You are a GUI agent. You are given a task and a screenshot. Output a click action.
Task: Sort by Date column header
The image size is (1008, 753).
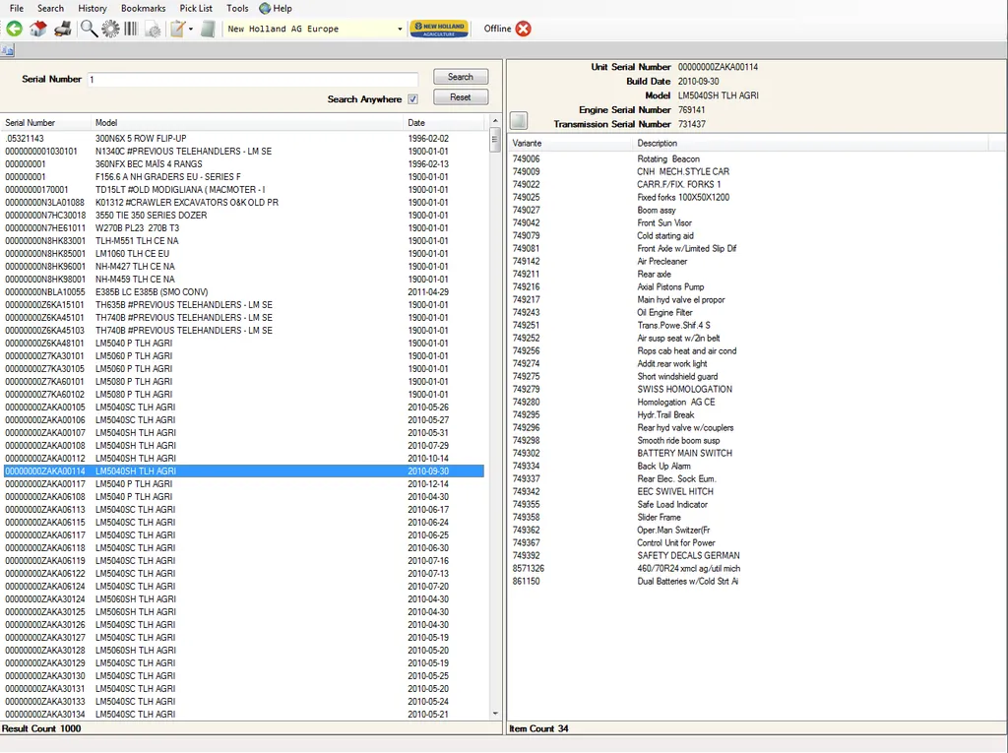click(x=446, y=122)
